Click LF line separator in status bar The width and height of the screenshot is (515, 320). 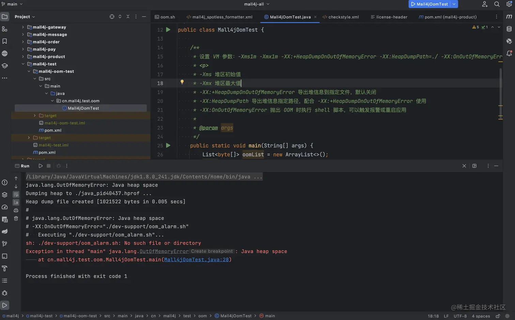point(446,316)
